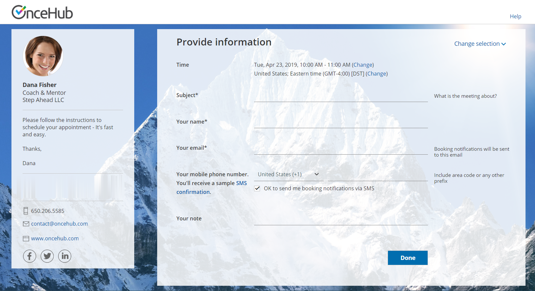Open the LinkedIn social icon
Viewport: 535px width, 291px height.
pyautogui.click(x=65, y=256)
